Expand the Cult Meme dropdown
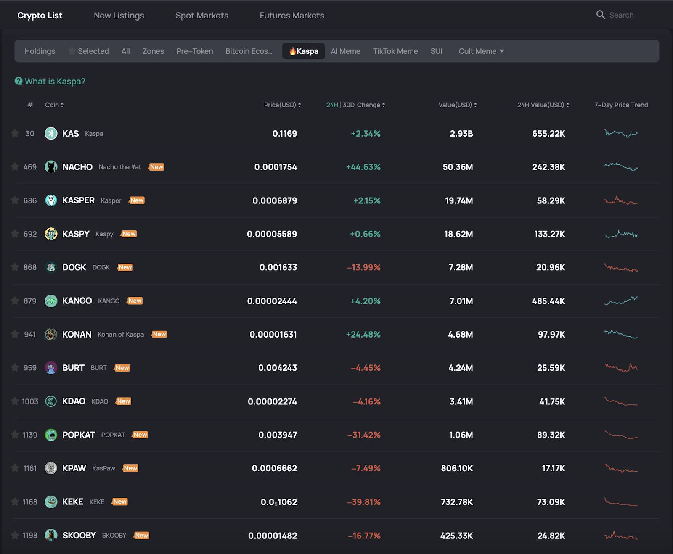 click(x=481, y=51)
